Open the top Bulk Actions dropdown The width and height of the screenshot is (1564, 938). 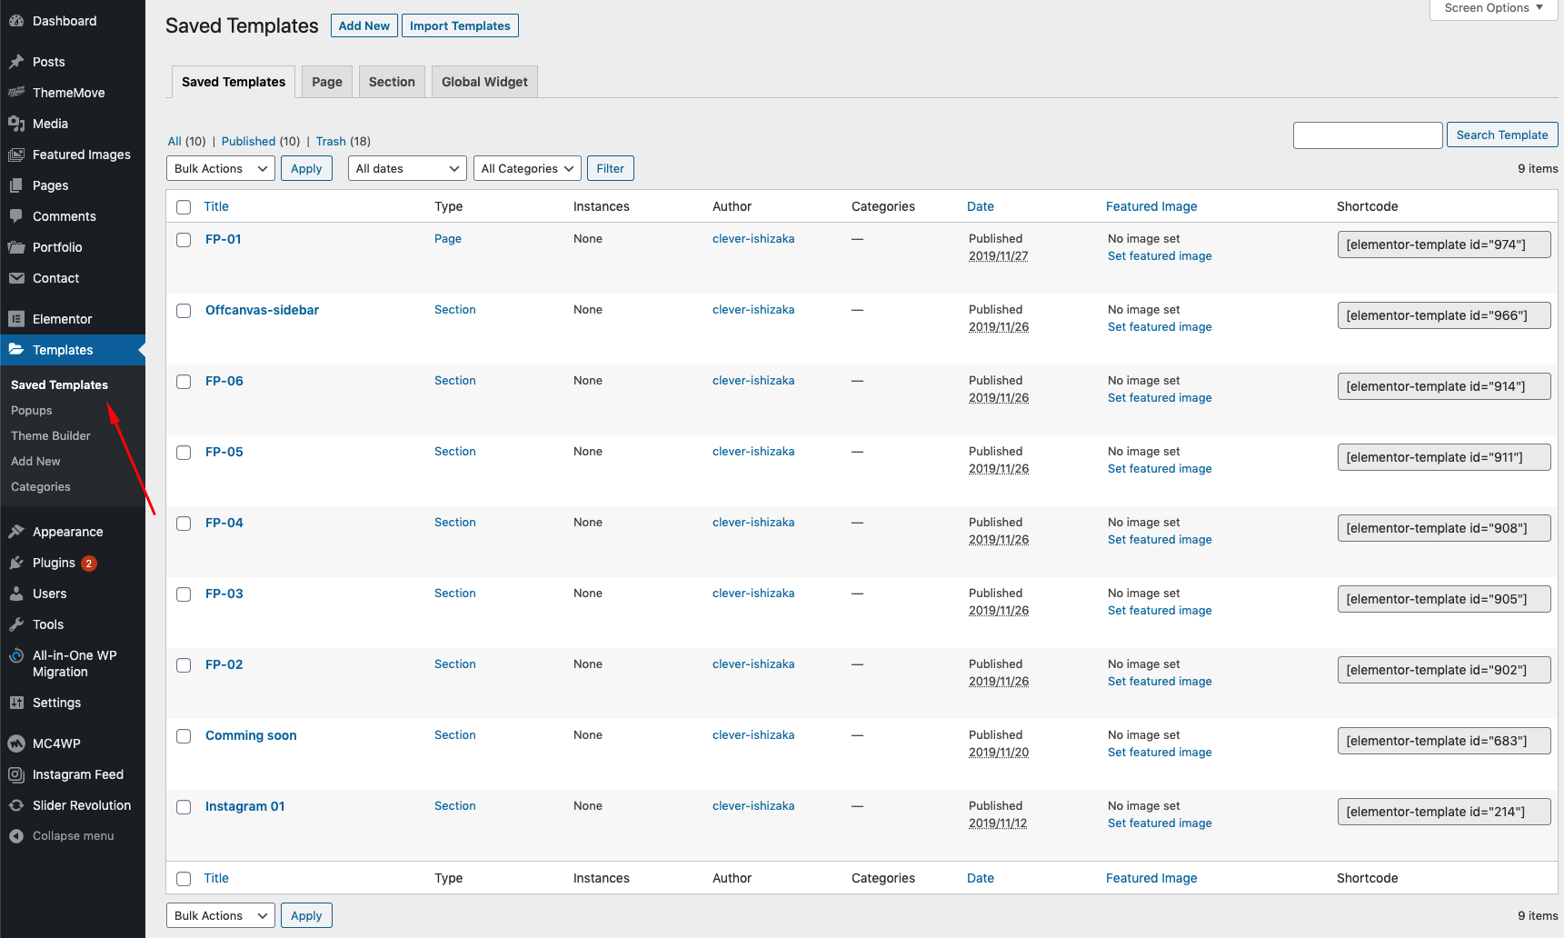(x=220, y=169)
